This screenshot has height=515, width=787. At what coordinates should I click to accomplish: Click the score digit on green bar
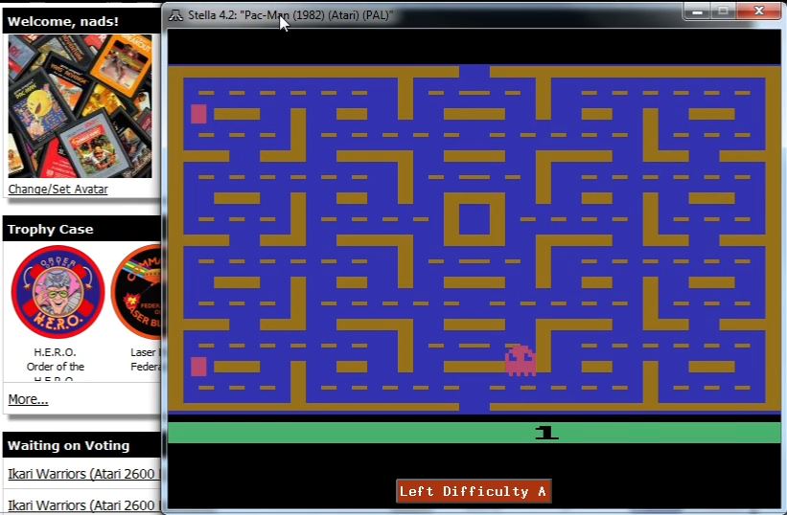(x=546, y=433)
